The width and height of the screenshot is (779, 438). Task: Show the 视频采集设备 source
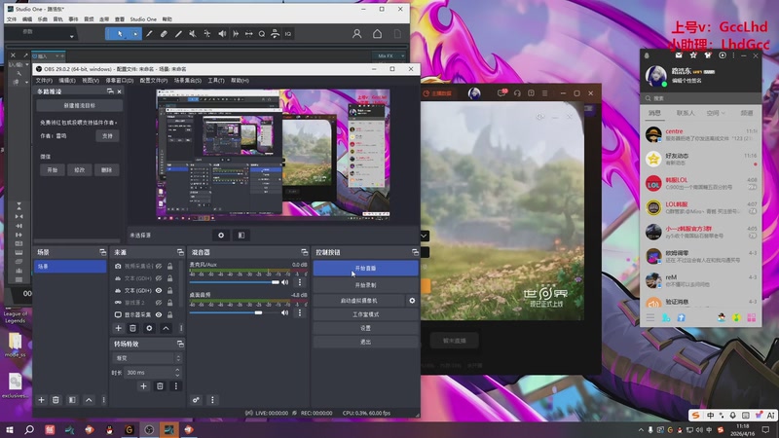pos(158,266)
